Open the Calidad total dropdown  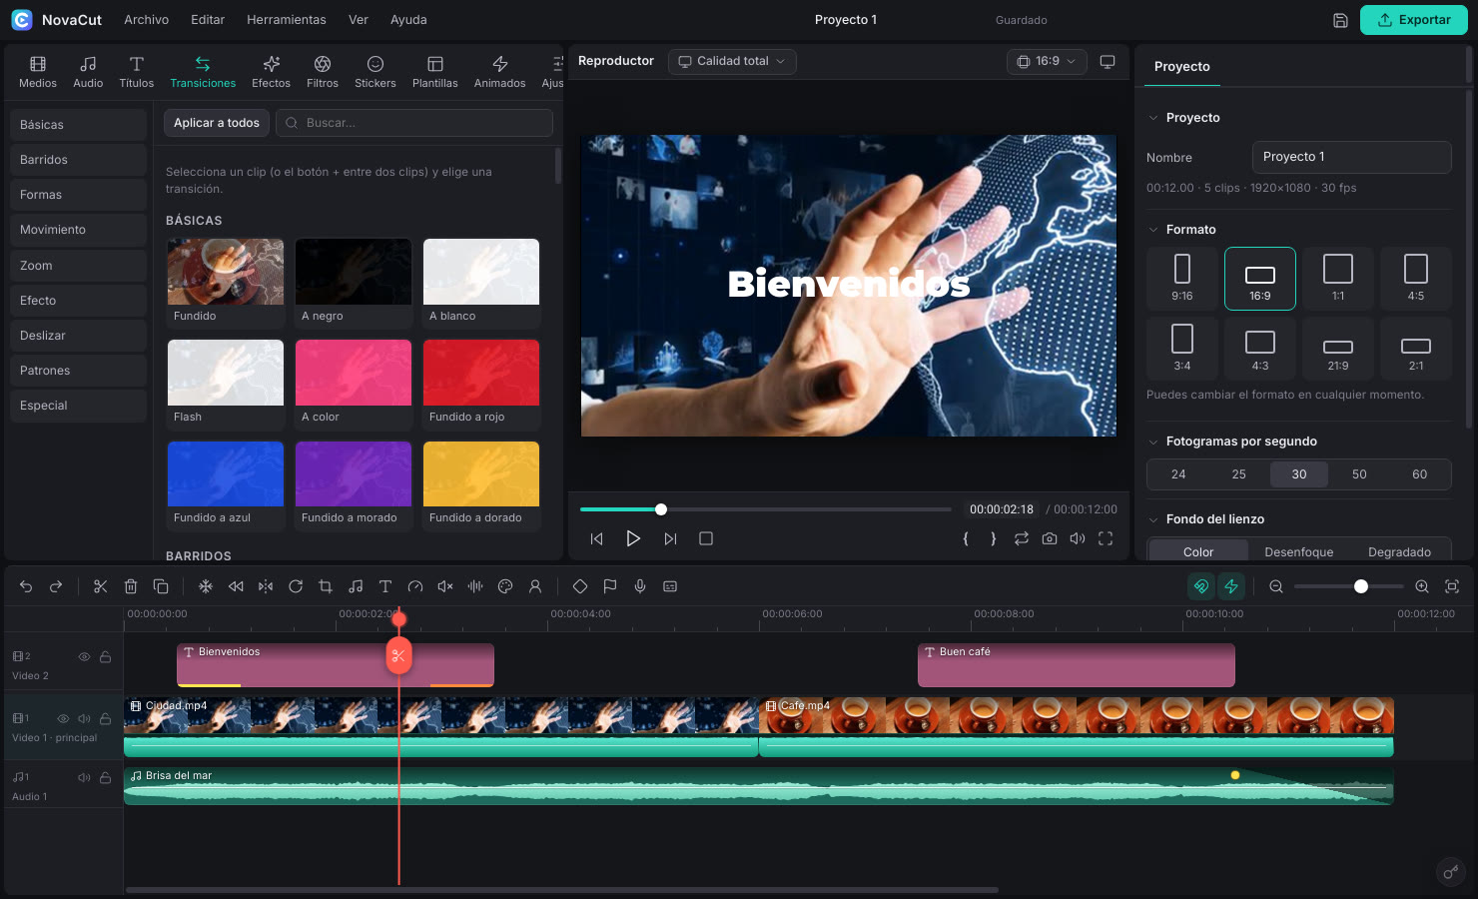732,61
